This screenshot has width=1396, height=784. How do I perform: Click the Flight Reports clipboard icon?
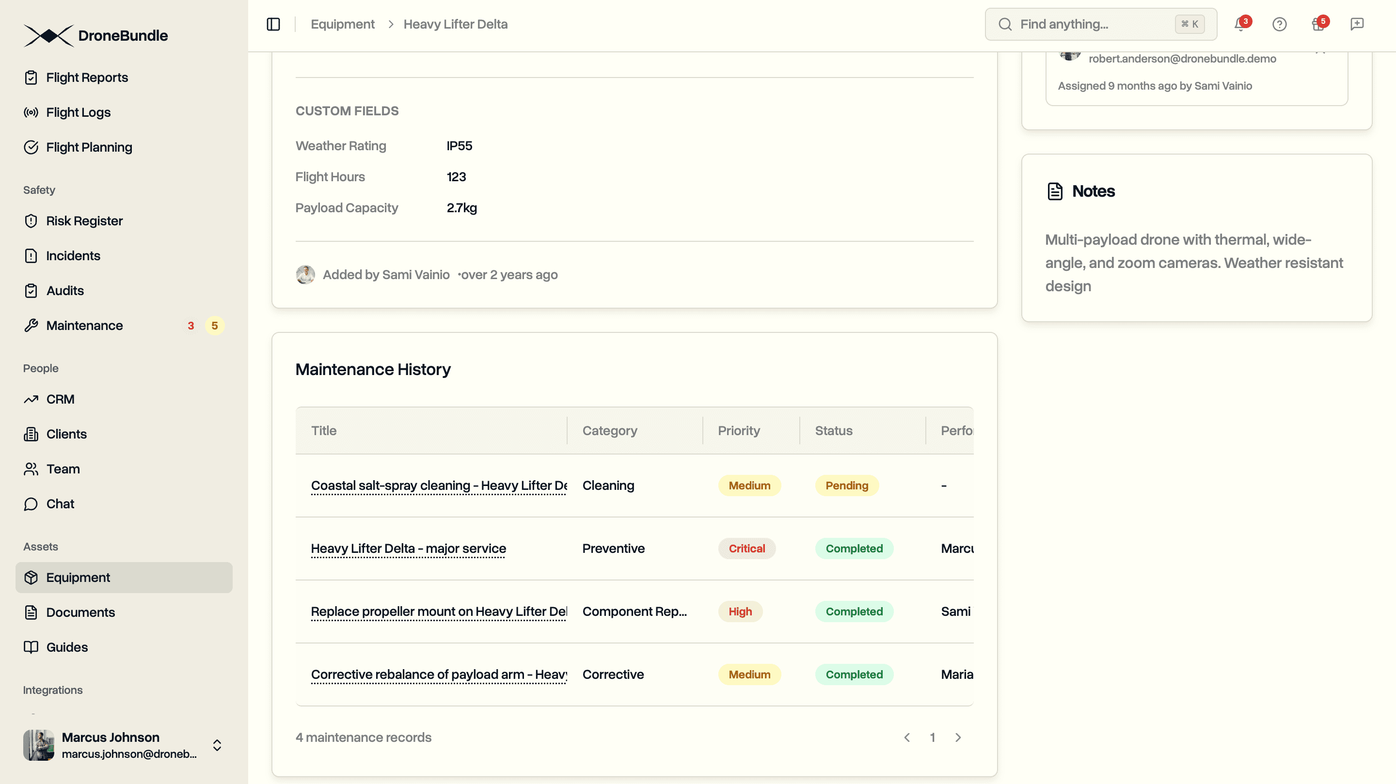(31, 78)
